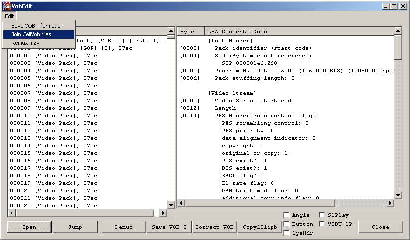Enable the SlPlay checkbox
The width and height of the screenshot is (410, 240).
[322, 215]
